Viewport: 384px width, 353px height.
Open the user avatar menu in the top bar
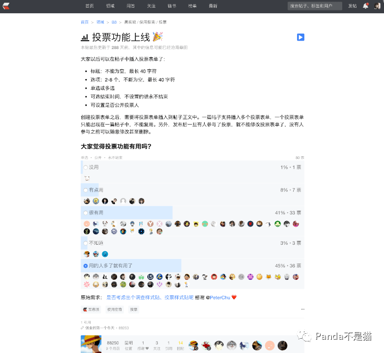(377, 6)
